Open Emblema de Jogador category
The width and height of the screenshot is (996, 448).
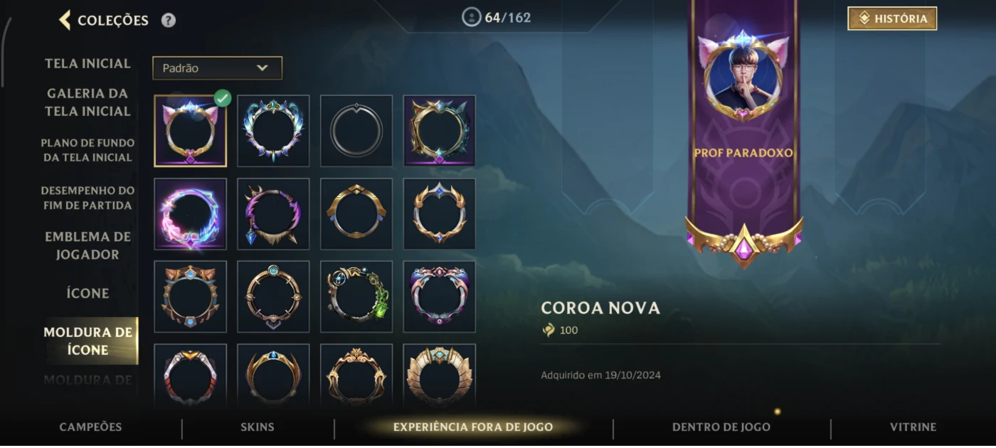[x=88, y=245]
